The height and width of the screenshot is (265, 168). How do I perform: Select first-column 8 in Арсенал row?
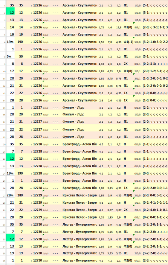[x=13, y=64]
